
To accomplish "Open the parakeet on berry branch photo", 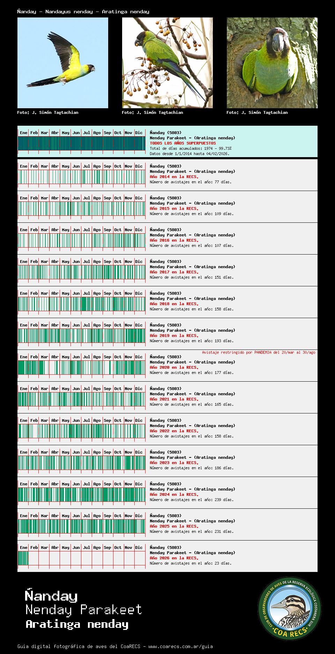I will pos(167,63).
